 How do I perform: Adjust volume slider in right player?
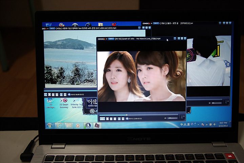click(217, 103)
